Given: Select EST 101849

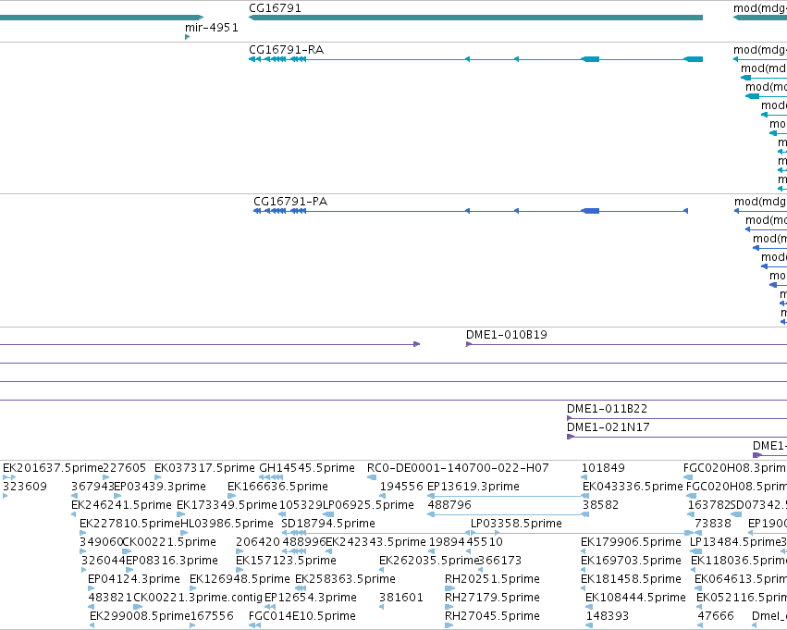Looking at the screenshot, I should tap(603, 468).
